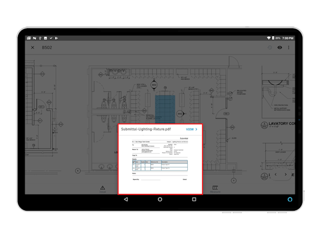This screenshot has width=320, height=240.
Task: Go to the next sheet with right arrow
Action: tap(286, 174)
